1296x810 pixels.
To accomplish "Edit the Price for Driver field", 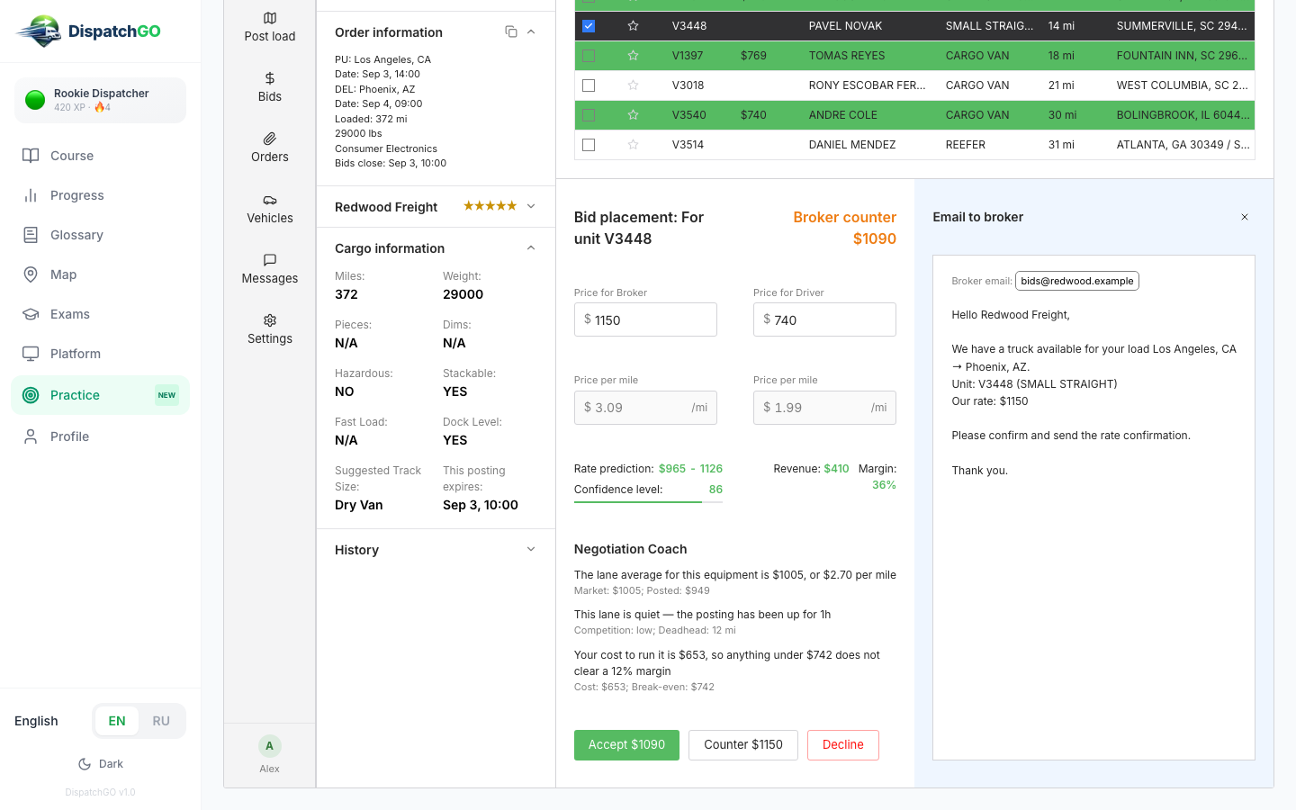I will tap(824, 319).
